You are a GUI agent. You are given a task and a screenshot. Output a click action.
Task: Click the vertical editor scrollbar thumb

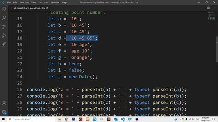point(217,49)
